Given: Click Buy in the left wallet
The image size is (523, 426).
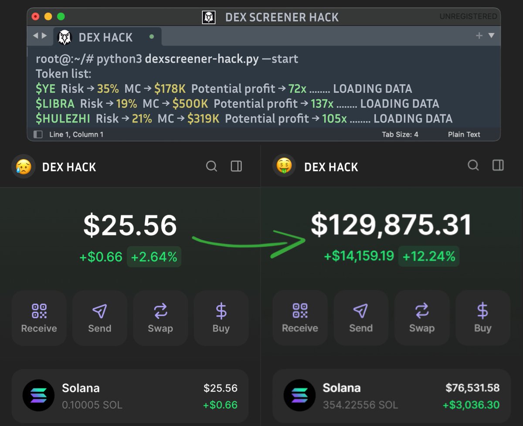Looking at the screenshot, I should 221,318.
